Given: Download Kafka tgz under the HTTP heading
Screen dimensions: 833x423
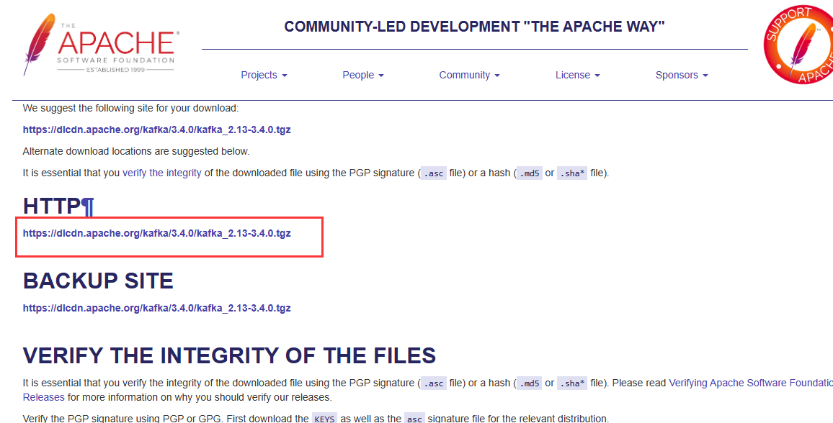Looking at the screenshot, I should click(x=156, y=233).
